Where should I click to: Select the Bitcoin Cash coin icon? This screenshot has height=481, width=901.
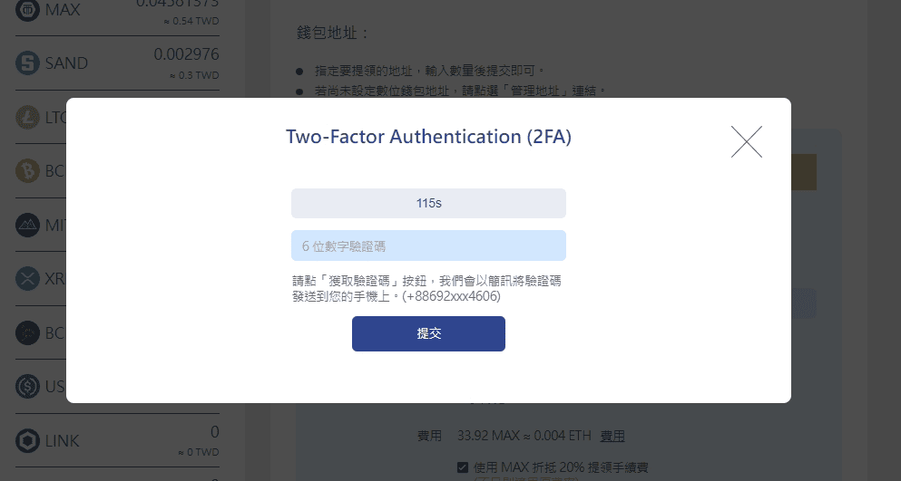[27, 171]
